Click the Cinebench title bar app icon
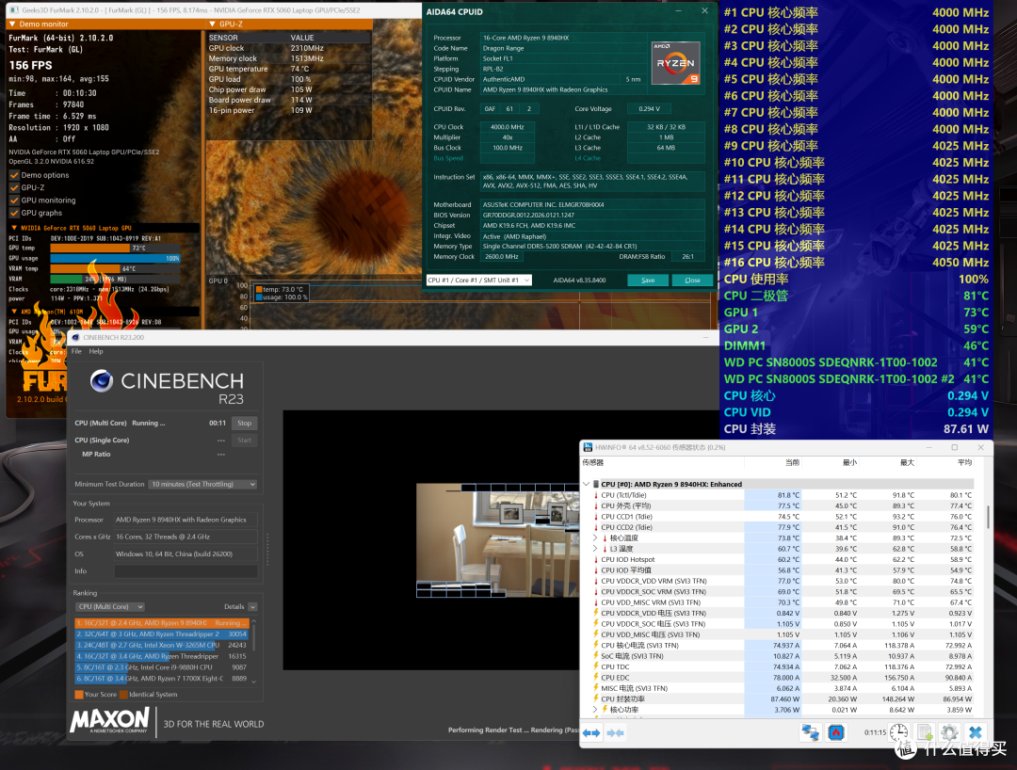 76,338
